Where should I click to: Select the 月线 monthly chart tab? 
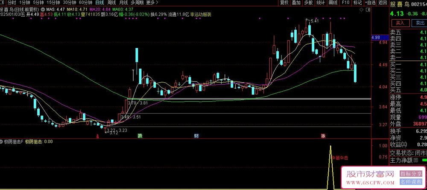tap(124, 3)
